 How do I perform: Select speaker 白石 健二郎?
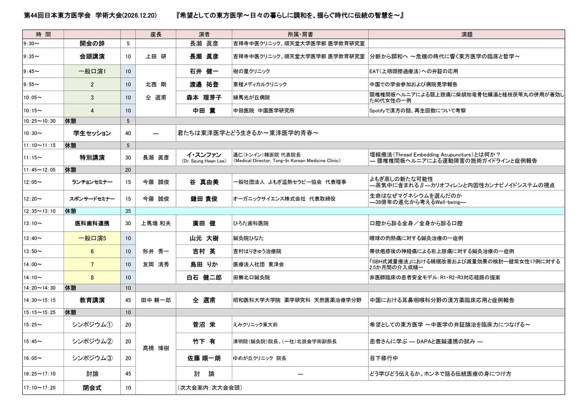click(204, 277)
